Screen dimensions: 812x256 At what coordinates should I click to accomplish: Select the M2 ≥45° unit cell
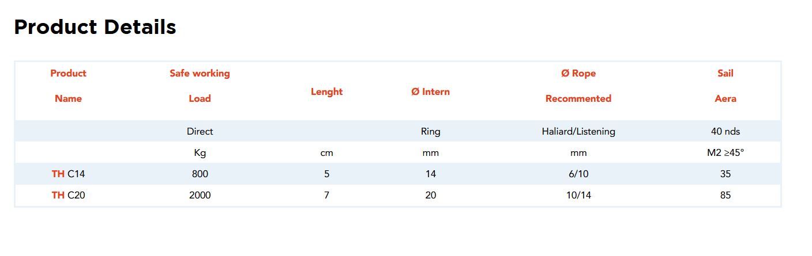(725, 153)
